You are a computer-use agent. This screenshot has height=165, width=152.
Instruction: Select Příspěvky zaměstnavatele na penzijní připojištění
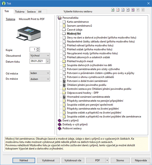coord(95,101)
